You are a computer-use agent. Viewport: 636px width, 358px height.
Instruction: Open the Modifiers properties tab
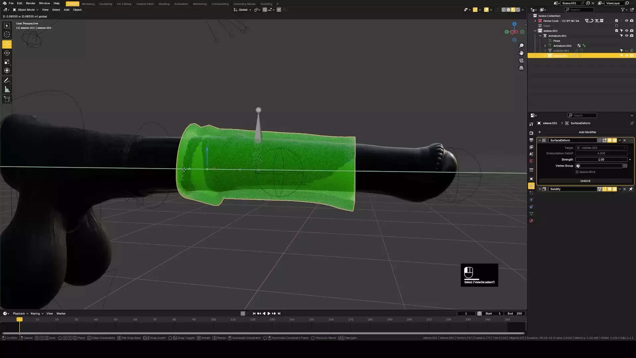[x=531, y=186]
